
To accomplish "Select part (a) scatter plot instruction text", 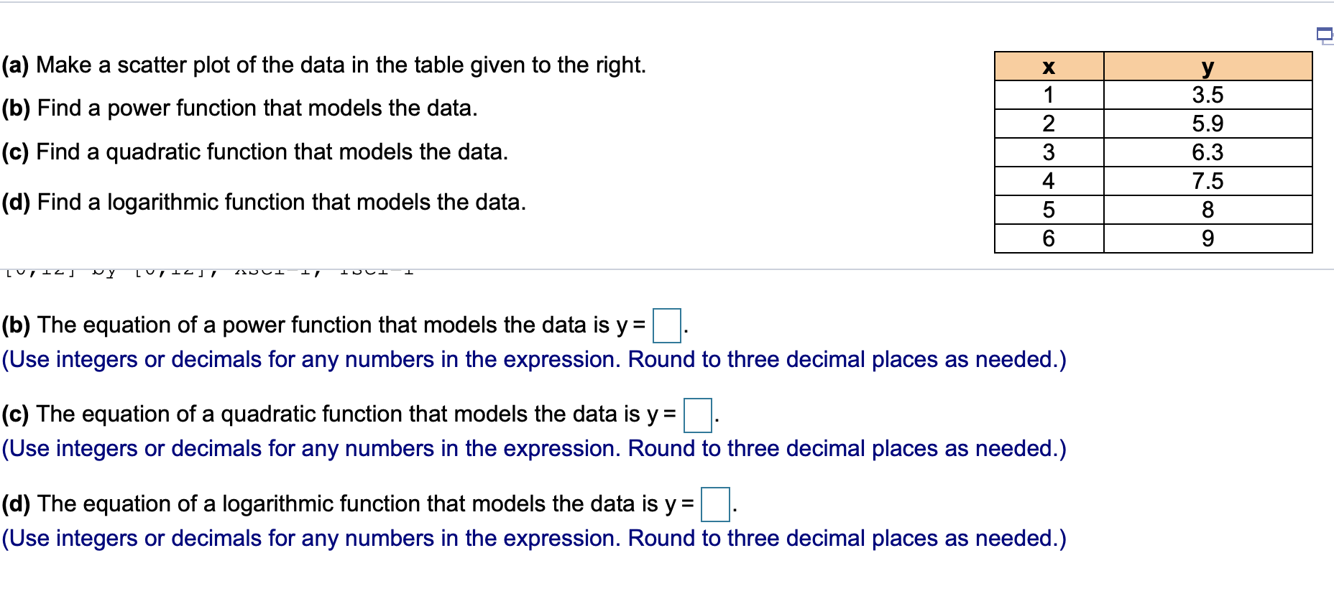I will (323, 65).
